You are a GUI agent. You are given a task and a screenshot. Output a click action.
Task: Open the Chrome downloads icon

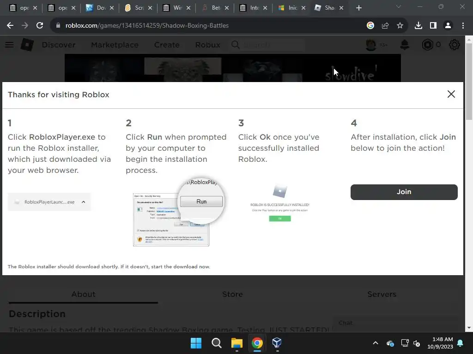click(418, 26)
